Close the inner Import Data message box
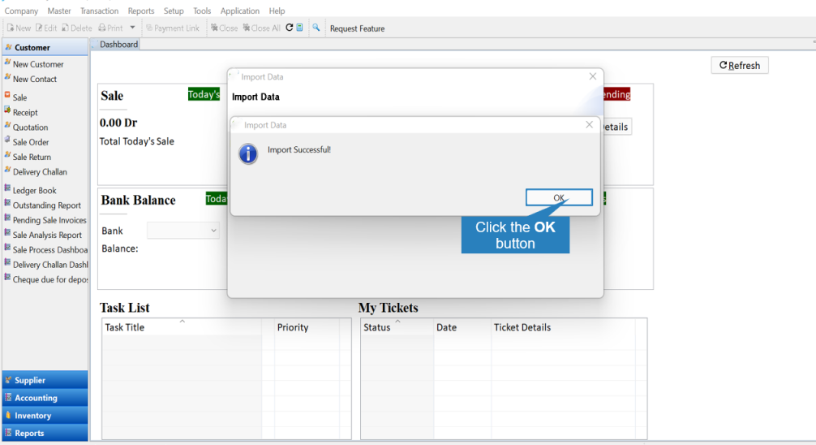The height and width of the screenshot is (445, 816). point(589,124)
